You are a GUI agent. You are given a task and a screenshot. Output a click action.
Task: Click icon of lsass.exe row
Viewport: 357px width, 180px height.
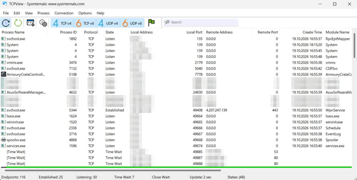4,116
